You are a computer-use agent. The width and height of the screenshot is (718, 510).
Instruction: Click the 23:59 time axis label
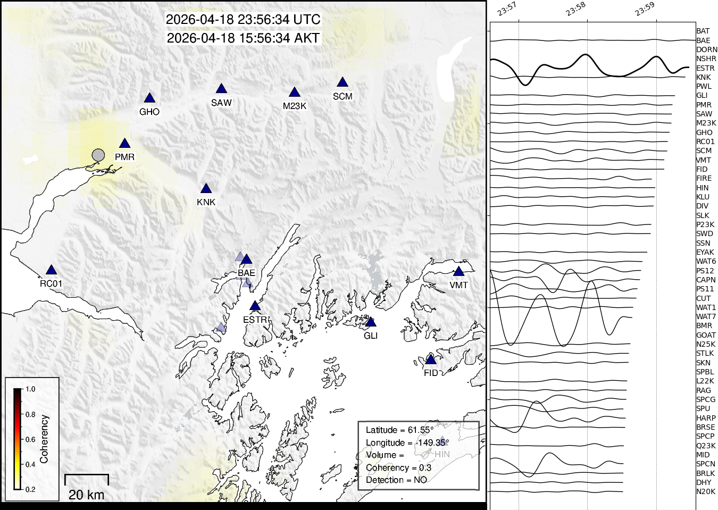tap(645, 9)
